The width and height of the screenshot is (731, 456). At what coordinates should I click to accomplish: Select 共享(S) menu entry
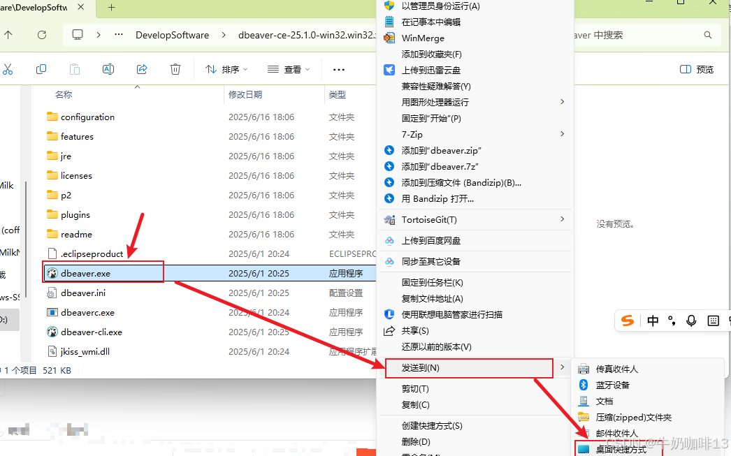475,331
